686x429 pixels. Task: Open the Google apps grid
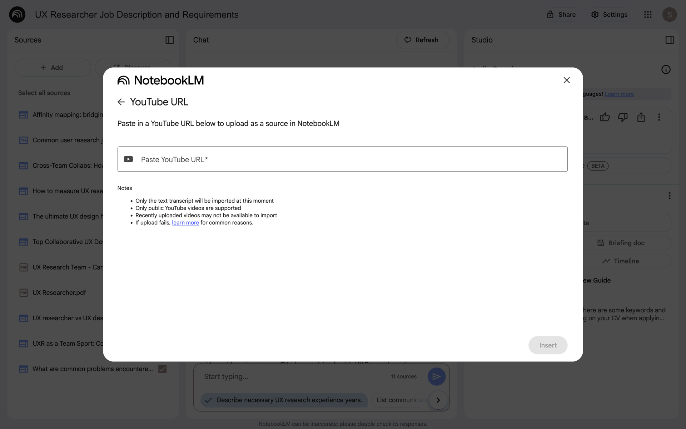click(648, 15)
